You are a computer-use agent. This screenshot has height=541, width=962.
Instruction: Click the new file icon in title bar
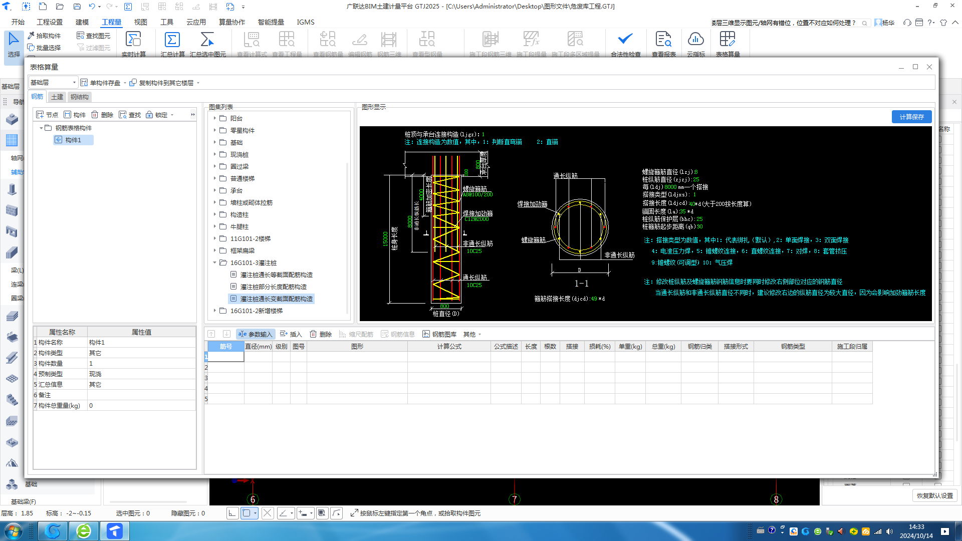tap(43, 7)
